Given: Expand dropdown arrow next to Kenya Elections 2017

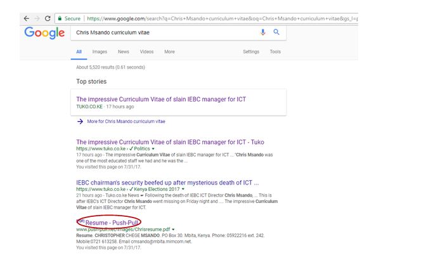Looking at the screenshot, I should tap(183, 190).
